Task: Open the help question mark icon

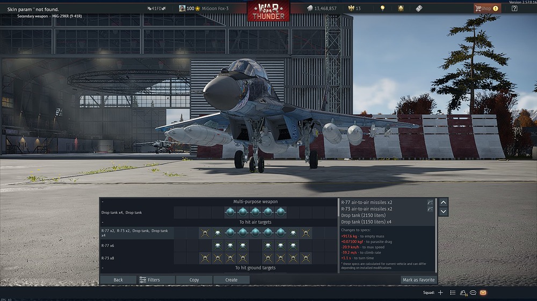Action: point(514,8)
